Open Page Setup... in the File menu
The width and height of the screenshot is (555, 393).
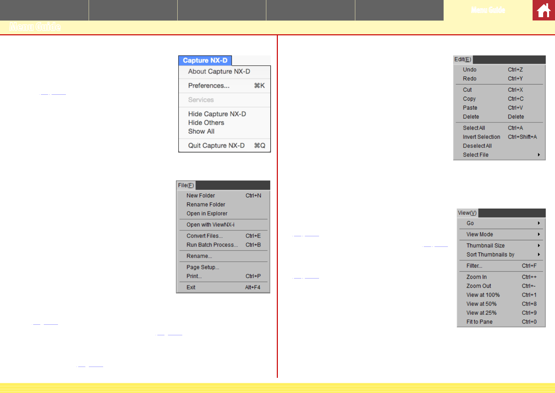tap(223, 267)
